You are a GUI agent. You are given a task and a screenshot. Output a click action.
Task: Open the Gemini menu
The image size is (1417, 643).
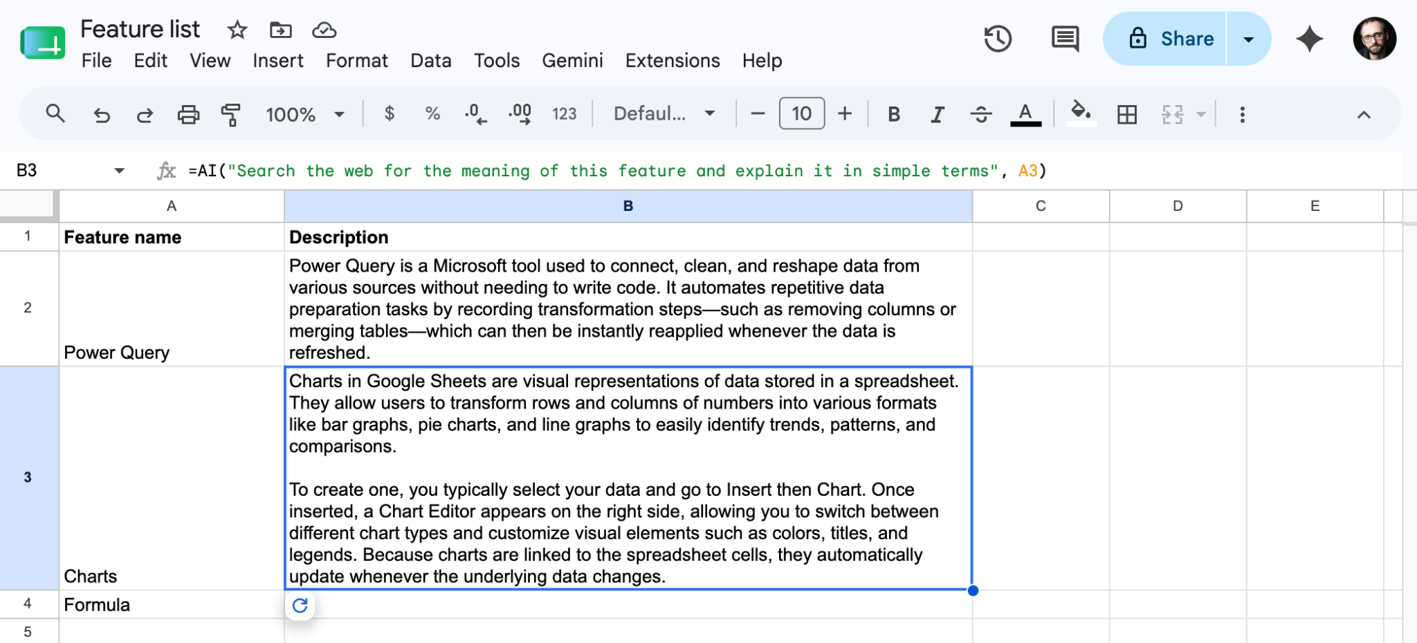572,61
